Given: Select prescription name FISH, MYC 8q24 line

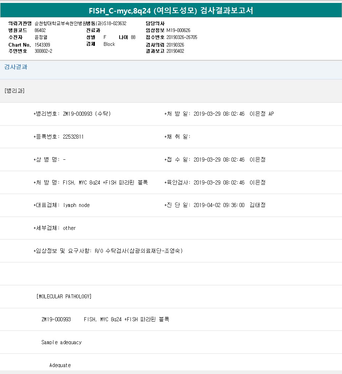Looking at the screenshot, I should pos(105,183).
